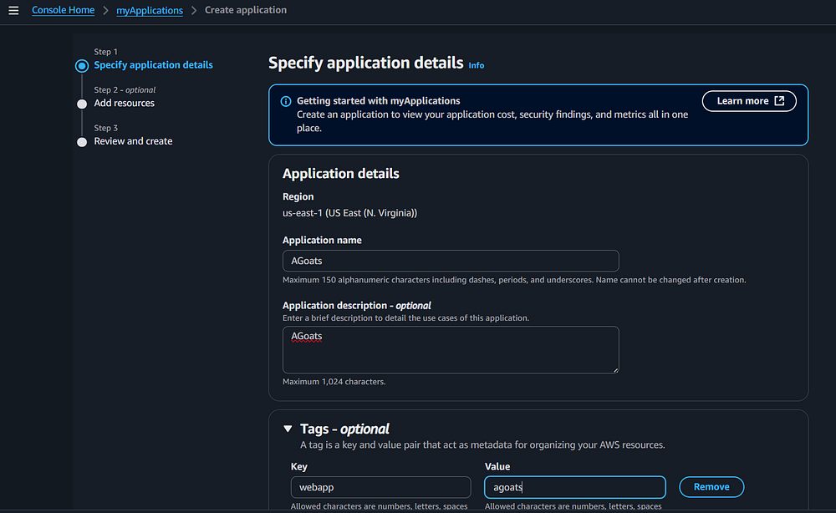Select the tag Key field containing webapp
The height and width of the screenshot is (513, 836).
(380, 487)
